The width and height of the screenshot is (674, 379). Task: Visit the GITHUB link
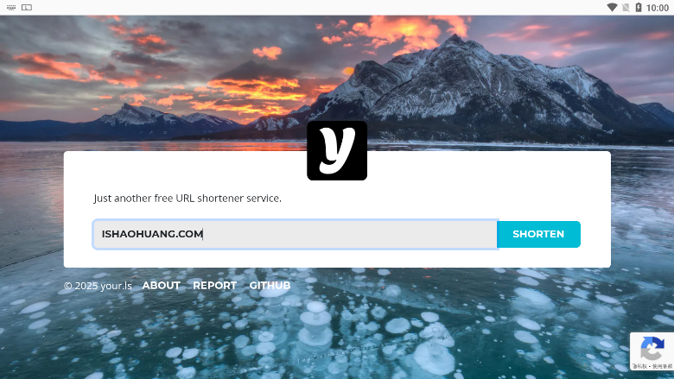[x=270, y=286]
